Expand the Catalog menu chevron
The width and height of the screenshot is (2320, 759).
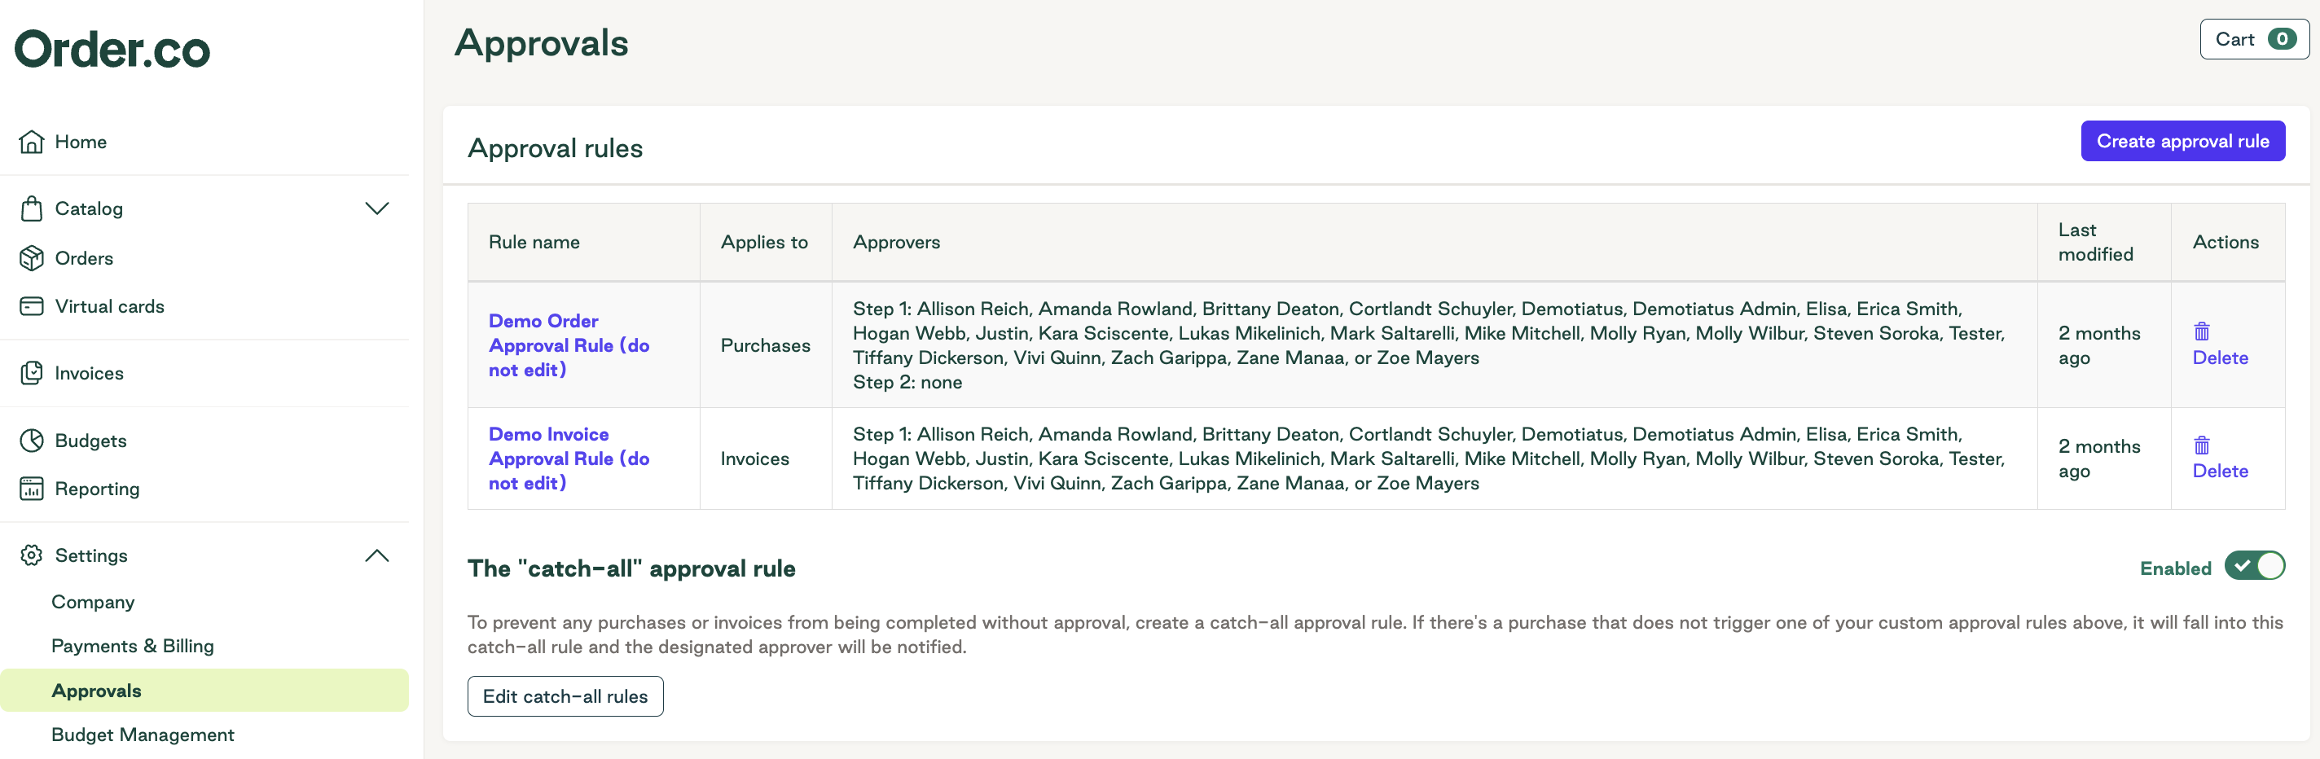[376, 208]
